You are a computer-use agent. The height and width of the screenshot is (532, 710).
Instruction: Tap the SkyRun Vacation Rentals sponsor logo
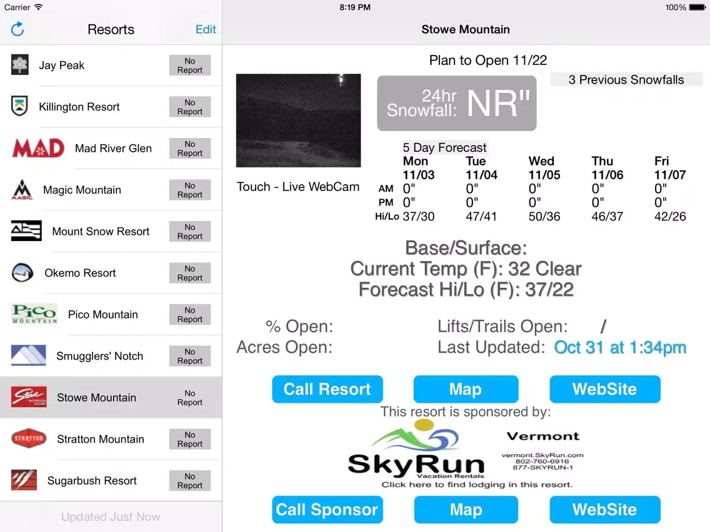tap(417, 449)
